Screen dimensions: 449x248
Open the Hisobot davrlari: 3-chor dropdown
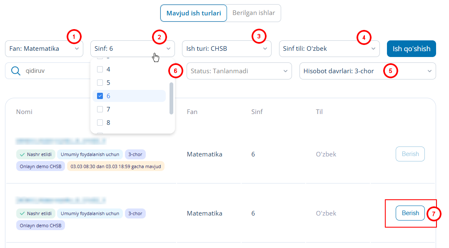point(368,71)
